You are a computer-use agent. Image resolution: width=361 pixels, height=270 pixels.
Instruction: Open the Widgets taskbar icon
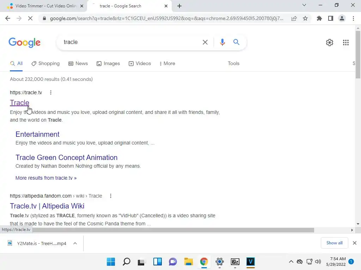point(158,262)
